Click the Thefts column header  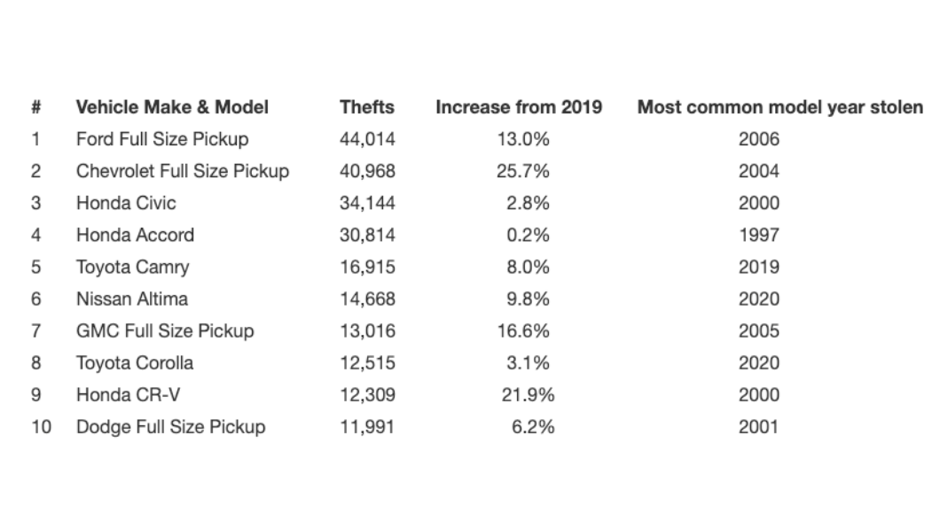(367, 107)
